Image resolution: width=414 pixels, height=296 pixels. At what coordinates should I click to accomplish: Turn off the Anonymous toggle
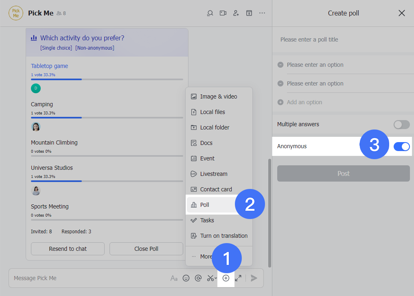pos(401,146)
